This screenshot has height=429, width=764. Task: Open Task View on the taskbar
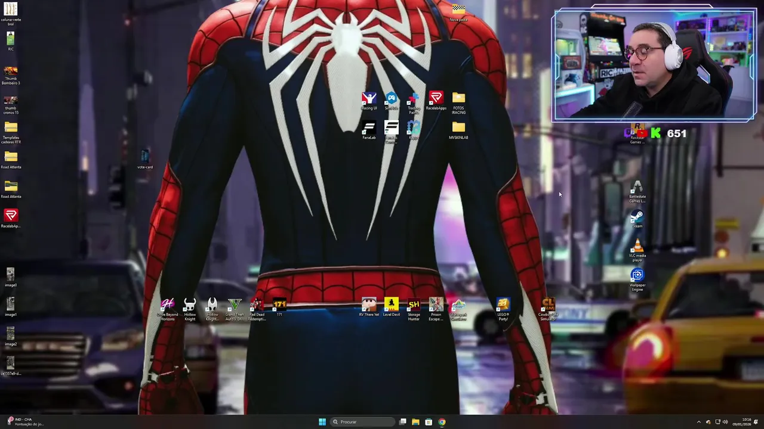(403, 422)
